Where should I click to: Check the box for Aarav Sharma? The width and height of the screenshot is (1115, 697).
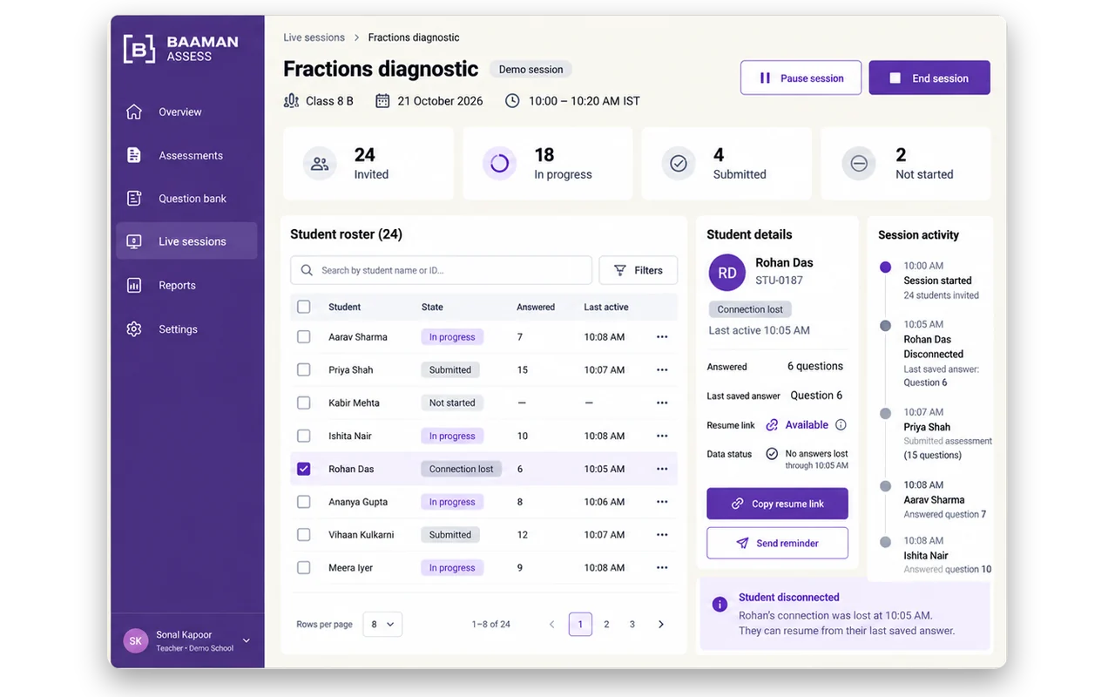(303, 337)
